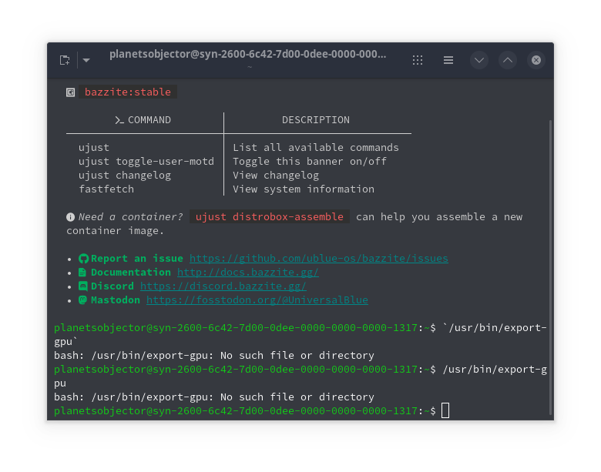Open a new terminal tab
The width and height of the screenshot is (601, 472).
tap(65, 60)
